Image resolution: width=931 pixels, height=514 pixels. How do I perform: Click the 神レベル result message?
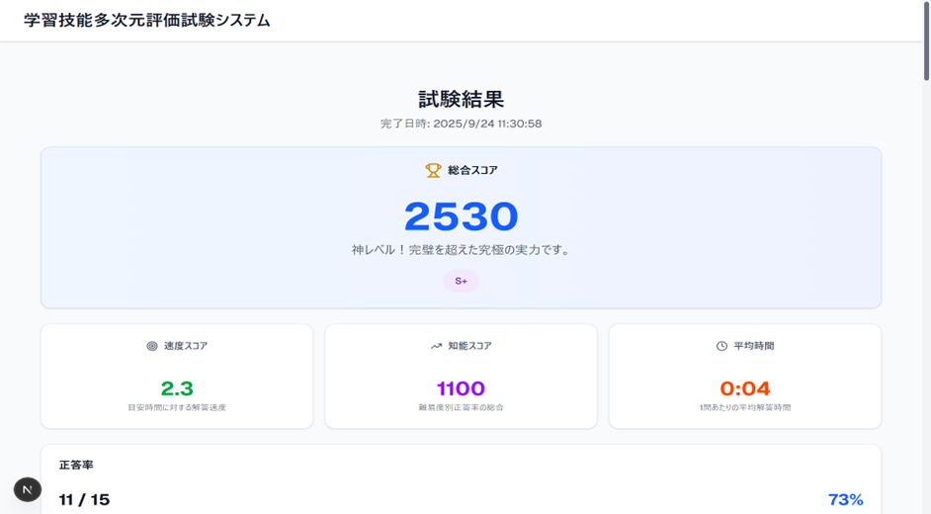point(461,250)
